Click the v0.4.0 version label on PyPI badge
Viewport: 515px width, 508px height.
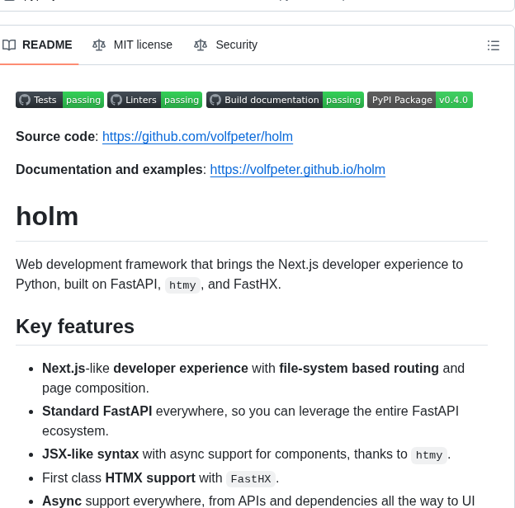pyautogui.click(x=453, y=100)
